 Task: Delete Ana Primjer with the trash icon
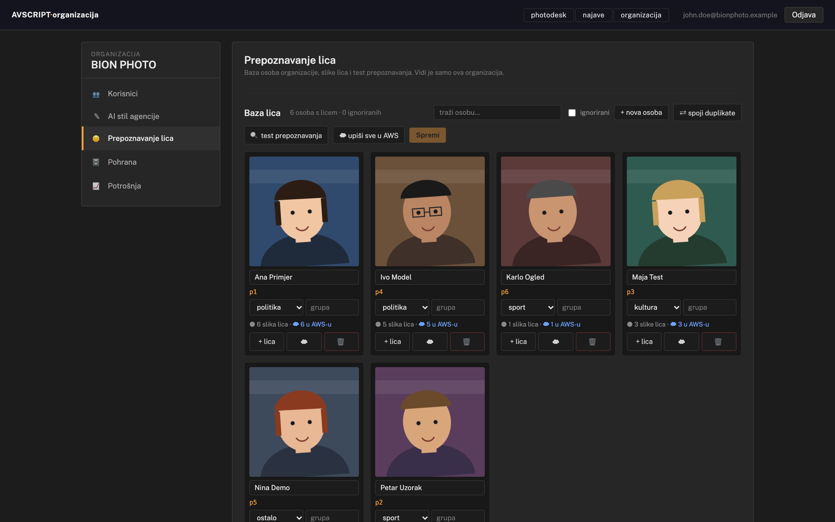341,341
